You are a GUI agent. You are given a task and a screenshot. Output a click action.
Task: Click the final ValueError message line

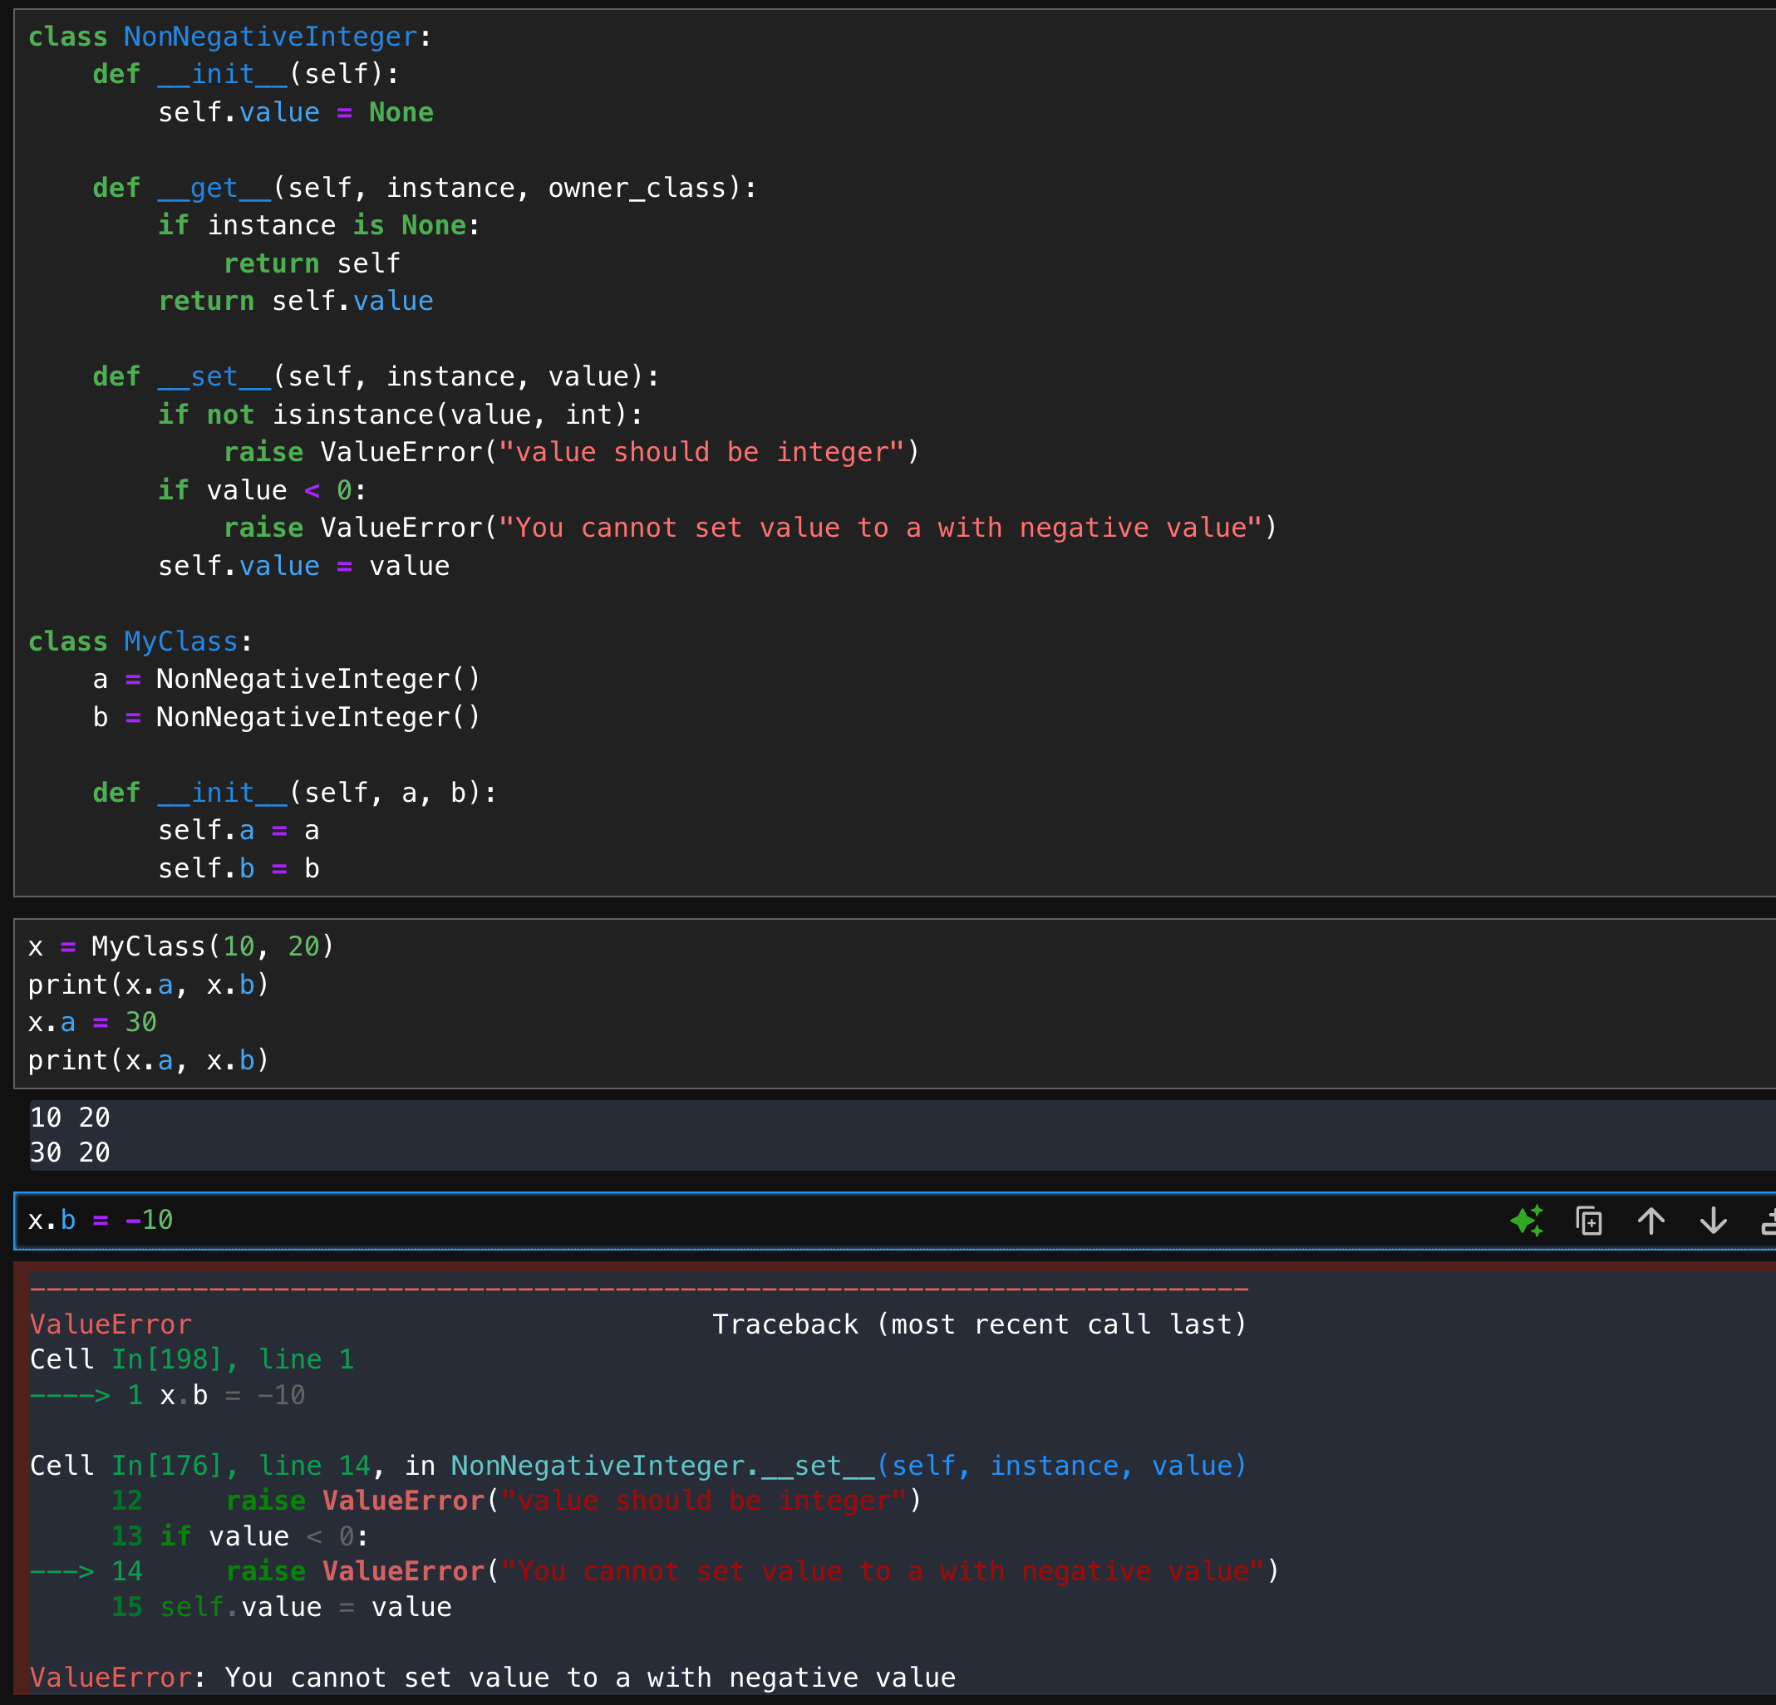[493, 1677]
